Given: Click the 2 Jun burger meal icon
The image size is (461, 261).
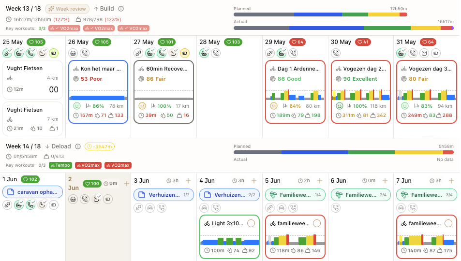Looking at the screenshot, I should tap(73, 199).
